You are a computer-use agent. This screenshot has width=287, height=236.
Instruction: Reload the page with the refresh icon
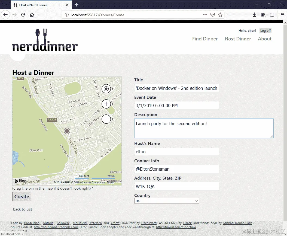(23, 15)
